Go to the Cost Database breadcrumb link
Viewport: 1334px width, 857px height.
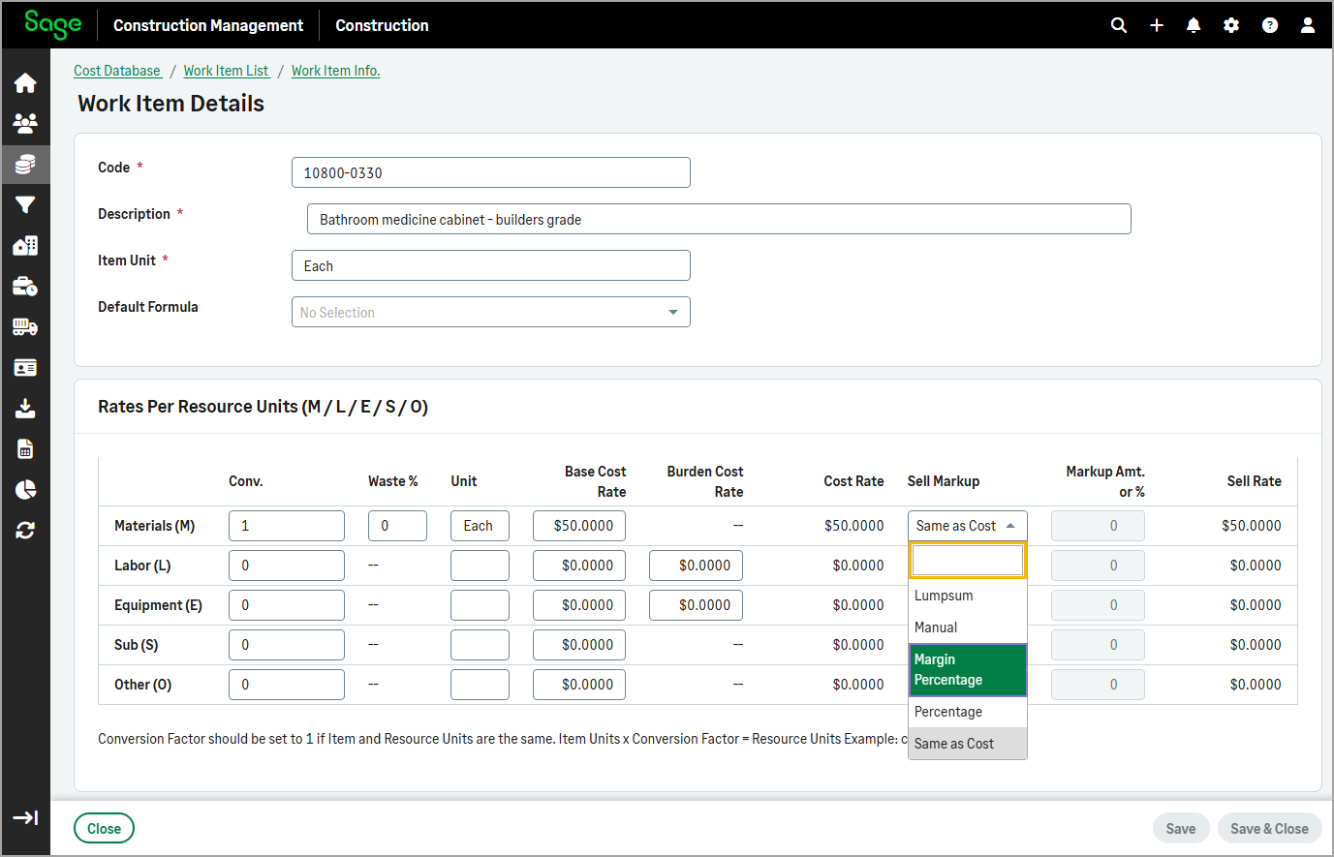117,71
